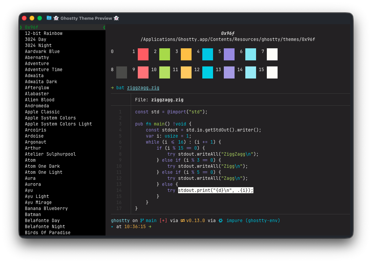Screen dimensions: 372x263
Task: Select the 3024 Day theme
Action: tap(36, 39)
